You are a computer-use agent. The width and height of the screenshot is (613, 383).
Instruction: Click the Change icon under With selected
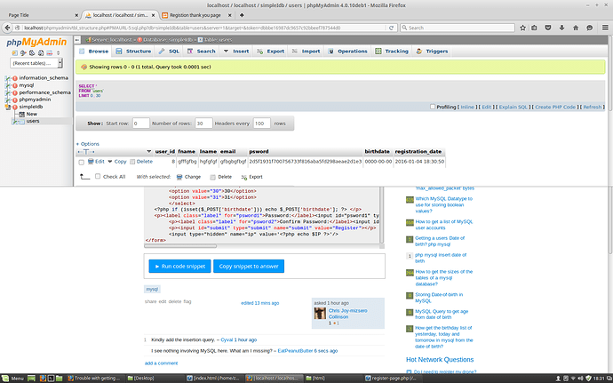coord(179,177)
